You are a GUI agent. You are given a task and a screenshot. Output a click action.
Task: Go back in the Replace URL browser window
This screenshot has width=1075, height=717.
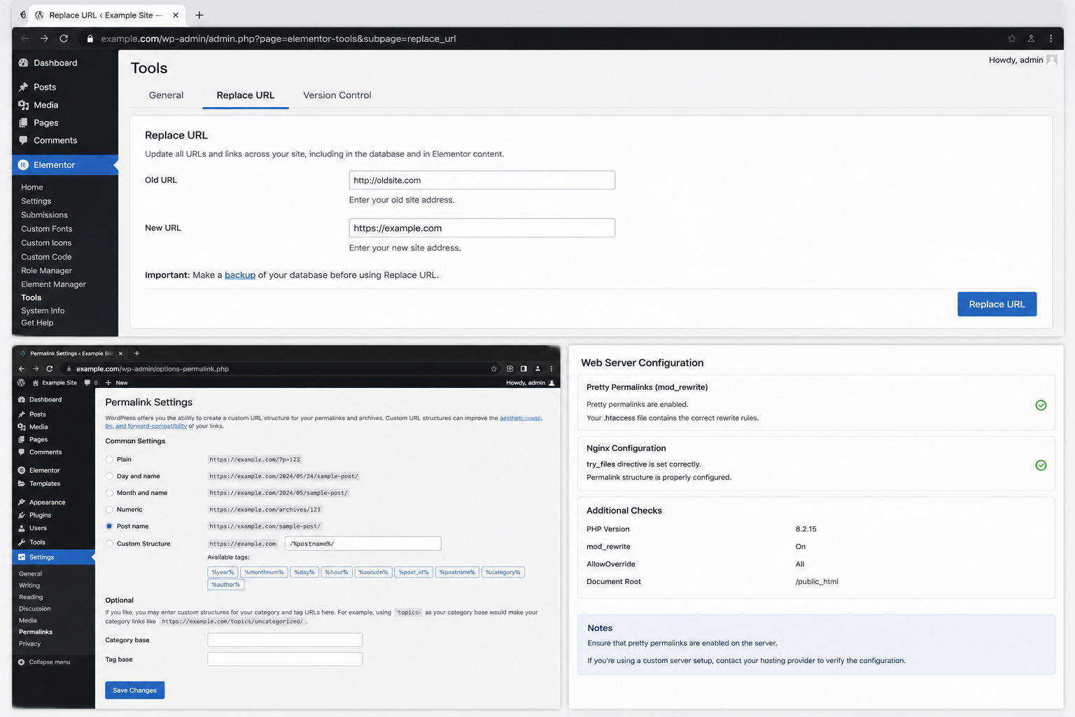click(24, 39)
